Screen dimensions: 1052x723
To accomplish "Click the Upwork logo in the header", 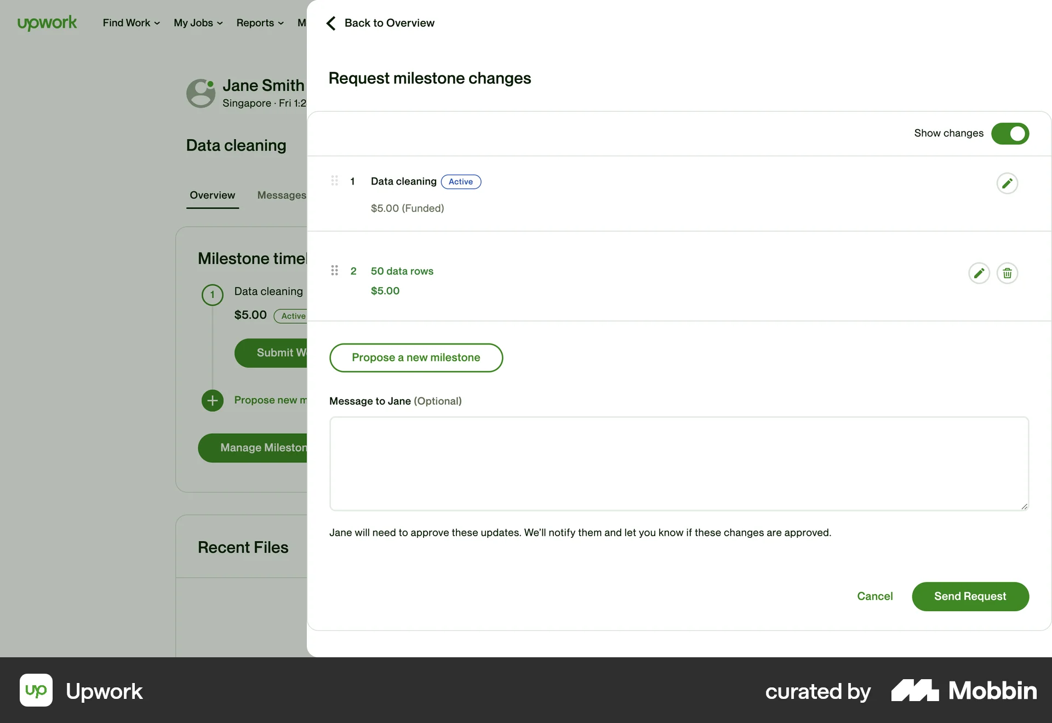I will pyautogui.click(x=47, y=23).
